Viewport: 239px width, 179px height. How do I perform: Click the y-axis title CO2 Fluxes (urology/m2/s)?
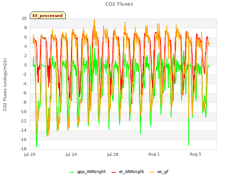click(5, 85)
